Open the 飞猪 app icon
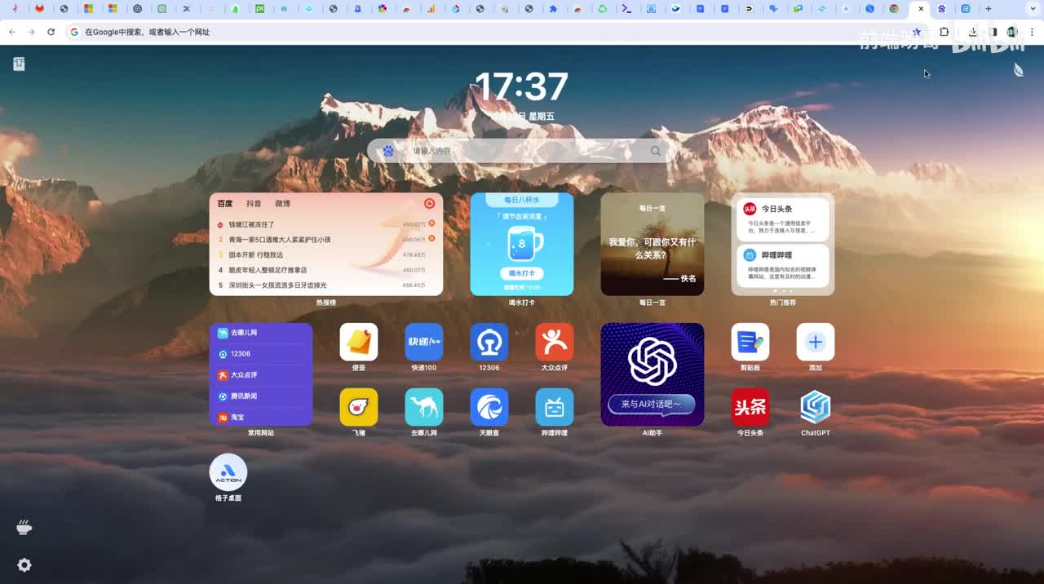 click(x=359, y=407)
